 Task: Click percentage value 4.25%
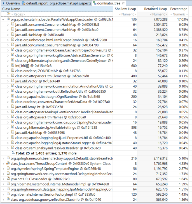(x=183, y=163)
